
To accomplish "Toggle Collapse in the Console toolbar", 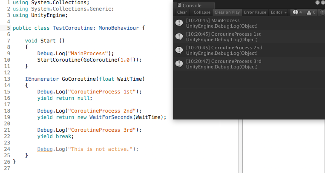I will coord(202,12).
